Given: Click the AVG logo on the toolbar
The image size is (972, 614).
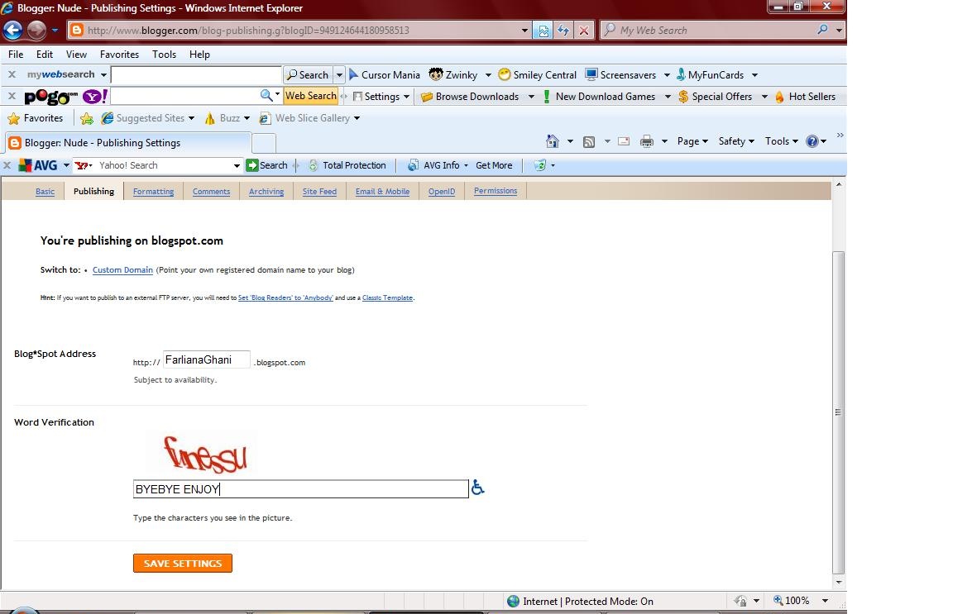Looking at the screenshot, I should [x=38, y=165].
